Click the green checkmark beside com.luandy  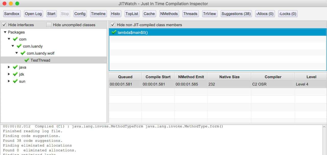click(19, 46)
